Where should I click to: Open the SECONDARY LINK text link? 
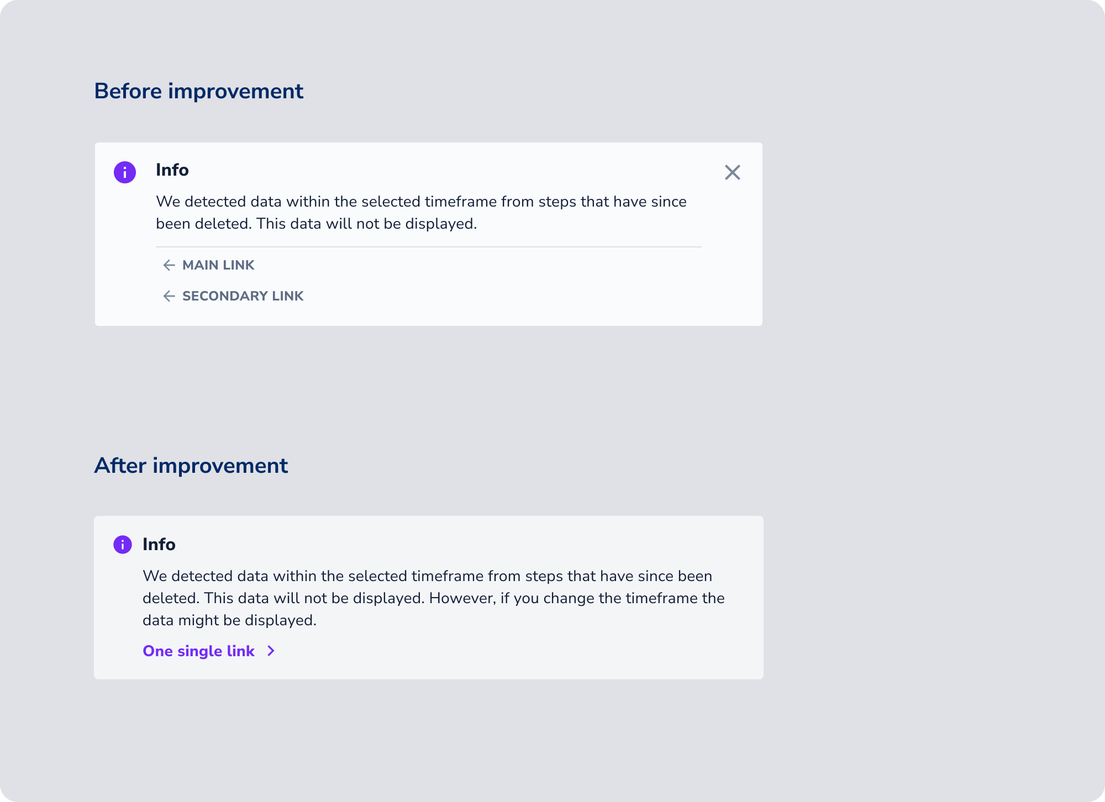243,296
